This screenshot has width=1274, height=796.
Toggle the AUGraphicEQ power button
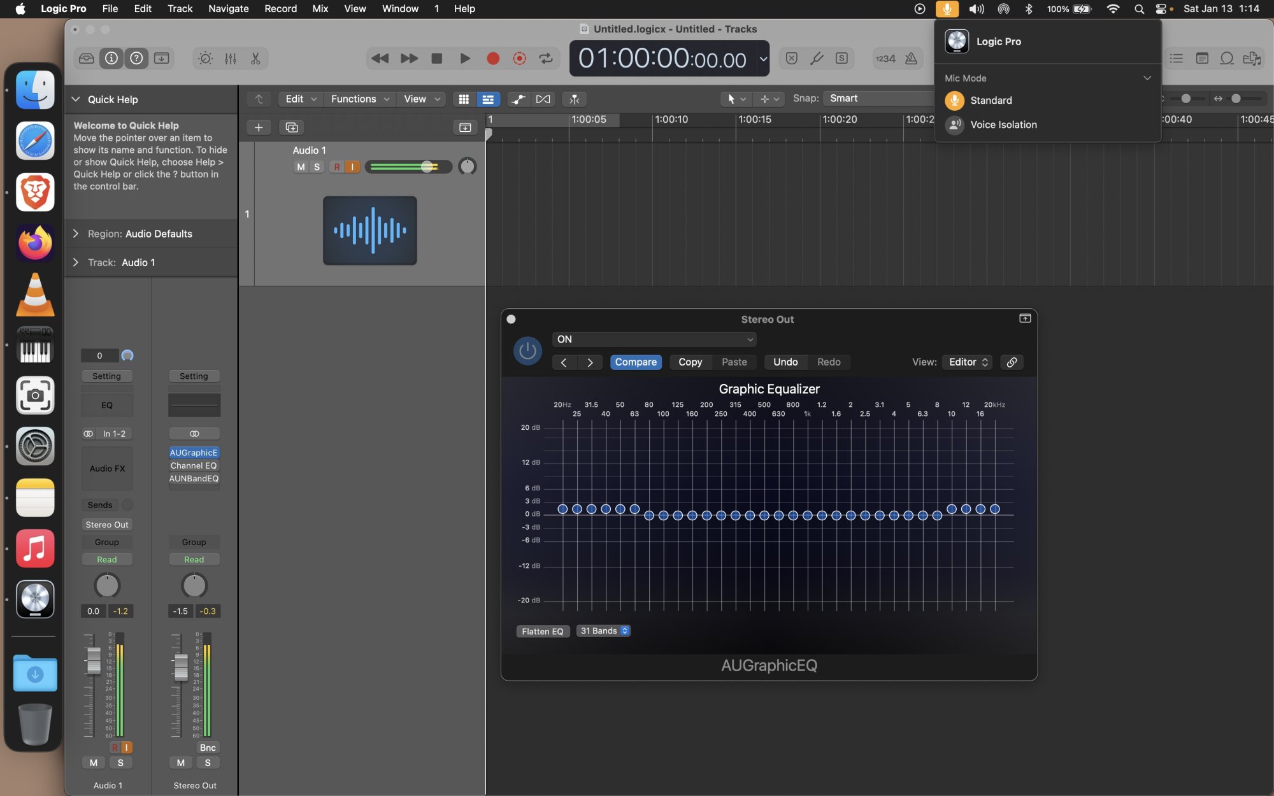tap(527, 351)
